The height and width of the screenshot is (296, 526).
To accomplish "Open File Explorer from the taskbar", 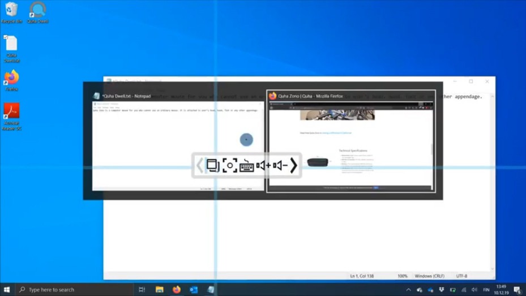I will click(x=159, y=289).
